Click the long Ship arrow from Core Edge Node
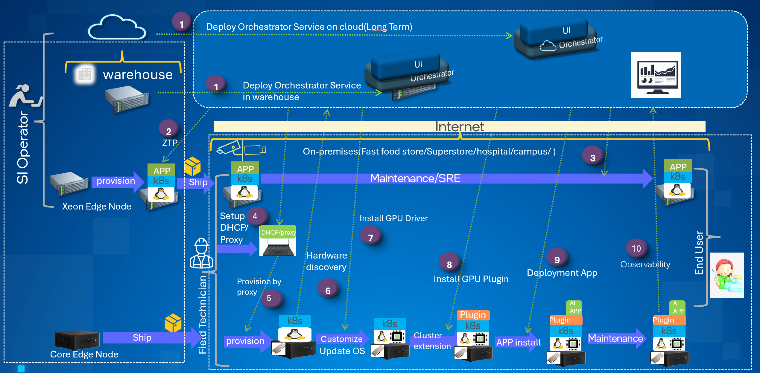Screen dimensions: 760x373 click(152, 338)
